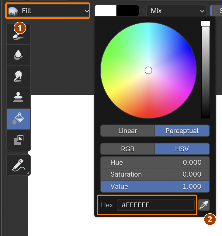Screen dimensions: 222x236
Task: Switch to Linear color space
Action: click(x=128, y=131)
